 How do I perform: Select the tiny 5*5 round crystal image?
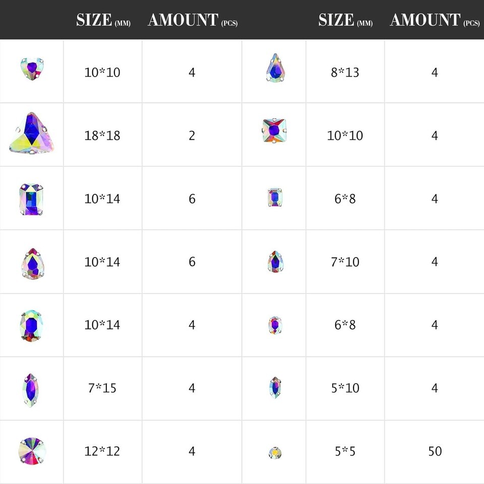[275, 452]
